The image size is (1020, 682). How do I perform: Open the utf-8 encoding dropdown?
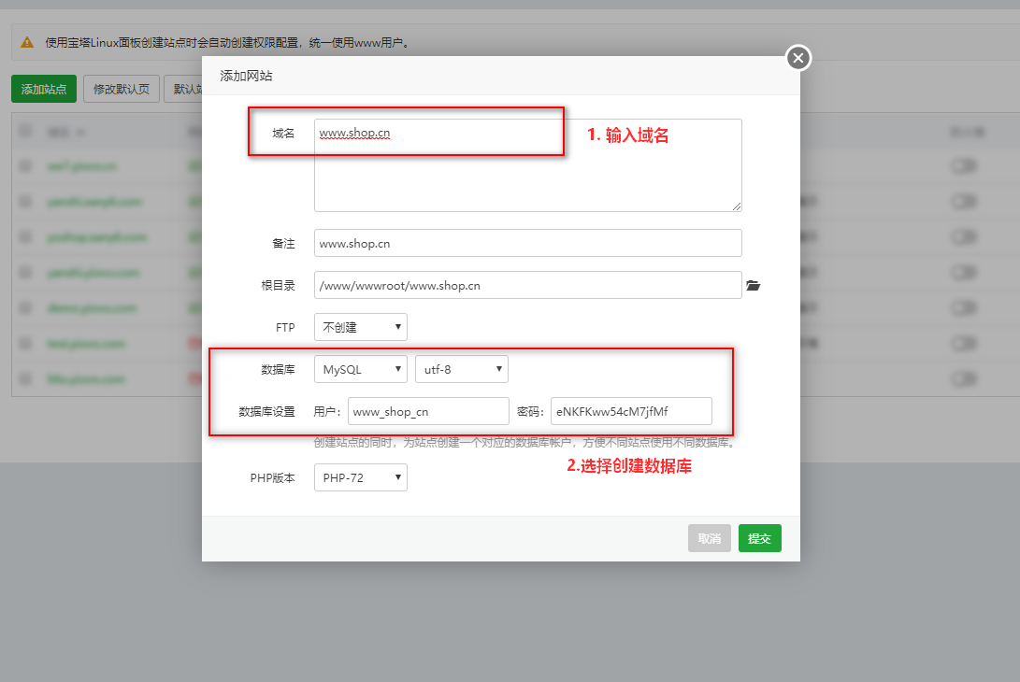point(462,369)
